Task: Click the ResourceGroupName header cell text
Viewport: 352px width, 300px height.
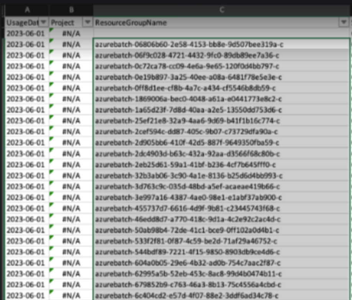Action: click(x=131, y=23)
